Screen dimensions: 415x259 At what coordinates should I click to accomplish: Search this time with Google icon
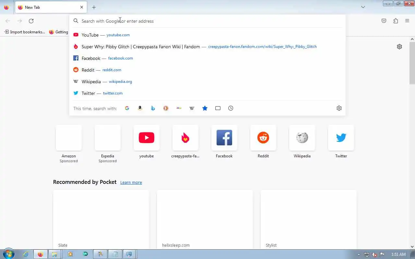coord(127,108)
